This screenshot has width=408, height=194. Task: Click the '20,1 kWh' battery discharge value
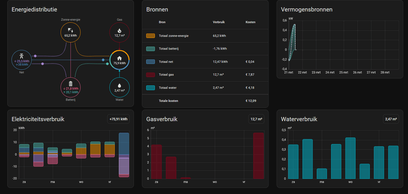[70, 92]
